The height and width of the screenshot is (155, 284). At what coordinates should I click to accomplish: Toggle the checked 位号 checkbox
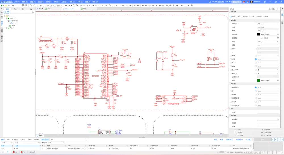click(x=256, y=59)
